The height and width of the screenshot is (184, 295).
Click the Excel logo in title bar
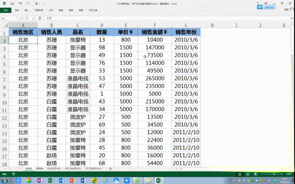4,4
